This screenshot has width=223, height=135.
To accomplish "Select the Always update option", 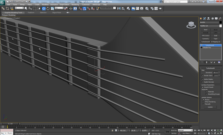I will click(203, 100).
